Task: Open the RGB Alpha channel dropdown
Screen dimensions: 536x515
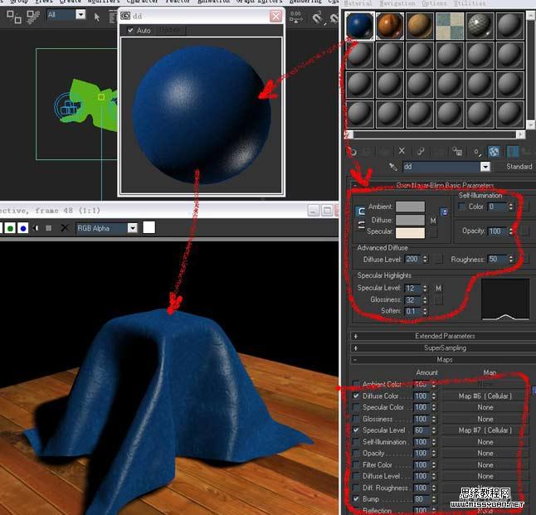Action: 133,228
